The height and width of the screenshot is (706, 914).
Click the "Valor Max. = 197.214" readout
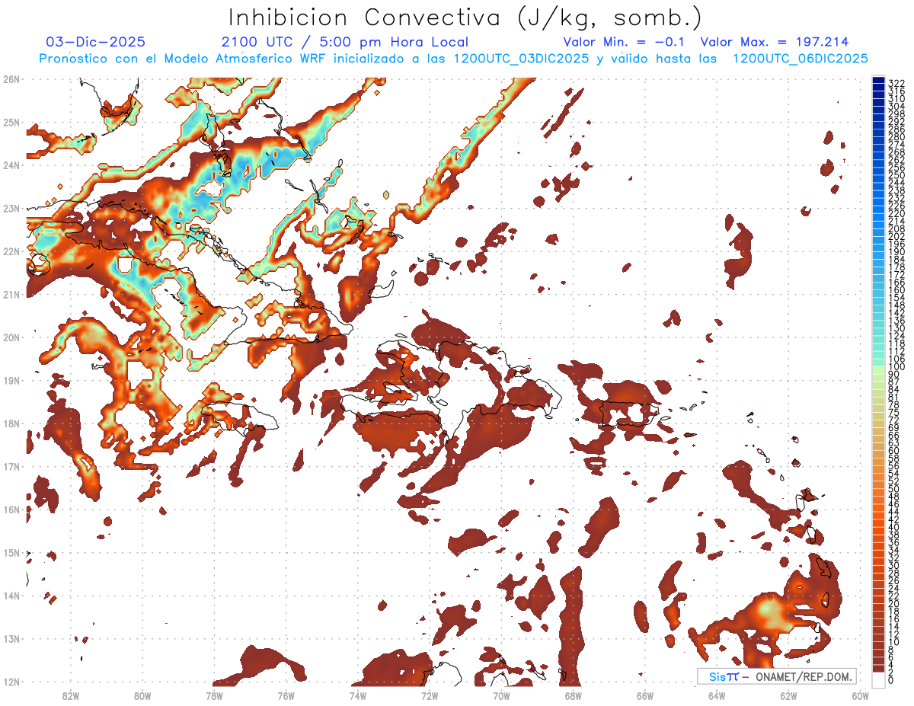point(775,43)
